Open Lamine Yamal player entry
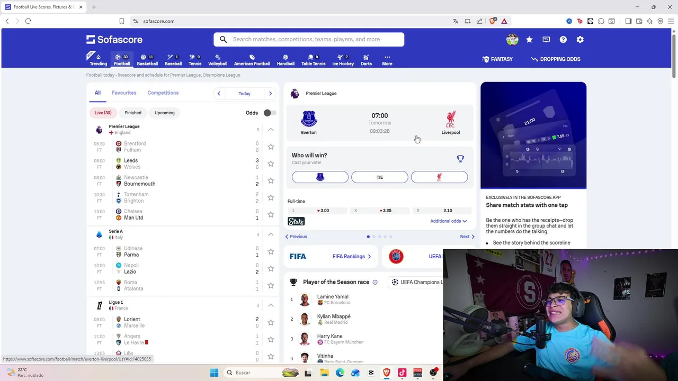Screen dimensions: 678x381 point(333,300)
